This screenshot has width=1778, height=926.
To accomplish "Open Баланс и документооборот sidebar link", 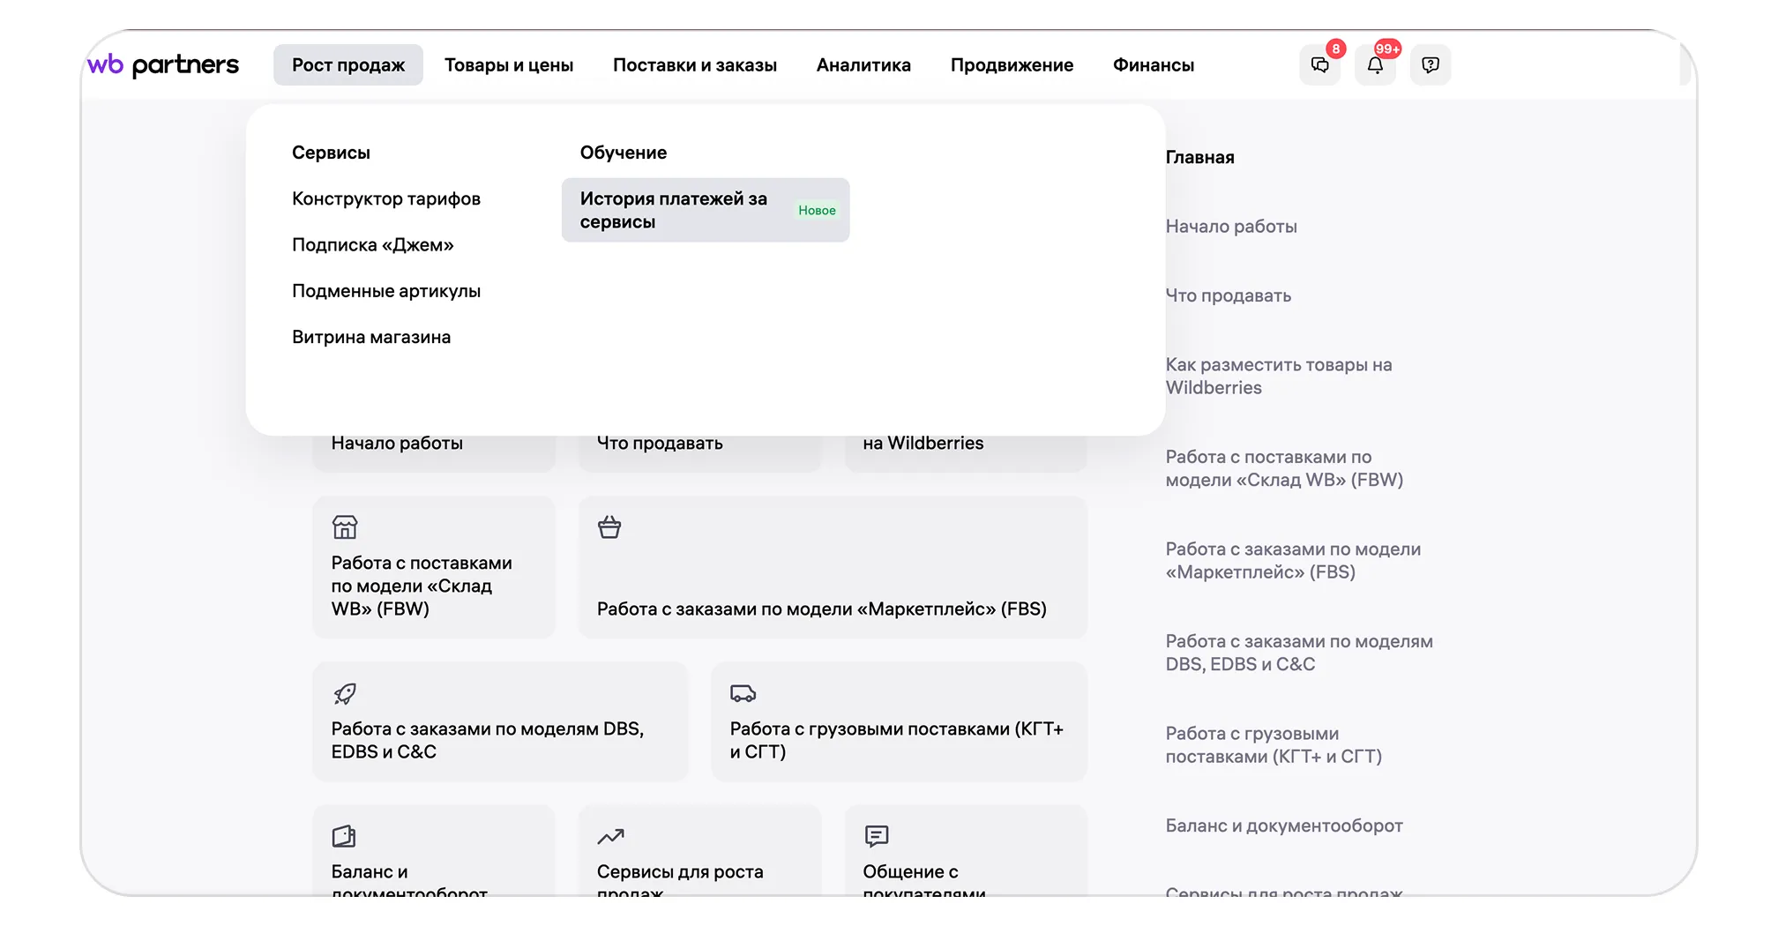I will tap(1284, 826).
